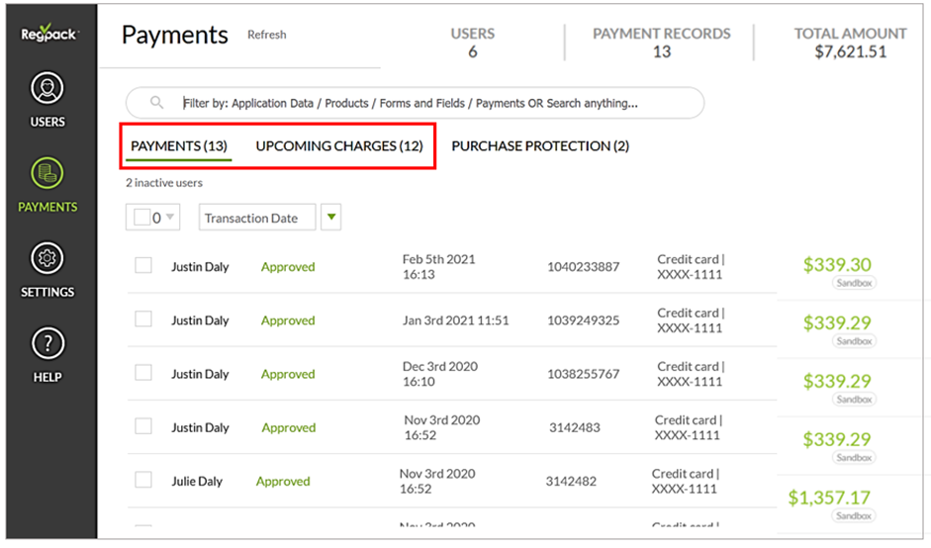The width and height of the screenshot is (931, 548).
Task: Check the box for Feb 5th 2021 payment
Action: 143,265
